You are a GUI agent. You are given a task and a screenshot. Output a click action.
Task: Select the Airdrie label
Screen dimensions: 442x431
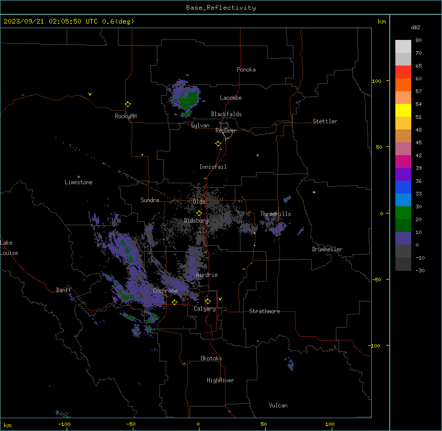pos(207,275)
